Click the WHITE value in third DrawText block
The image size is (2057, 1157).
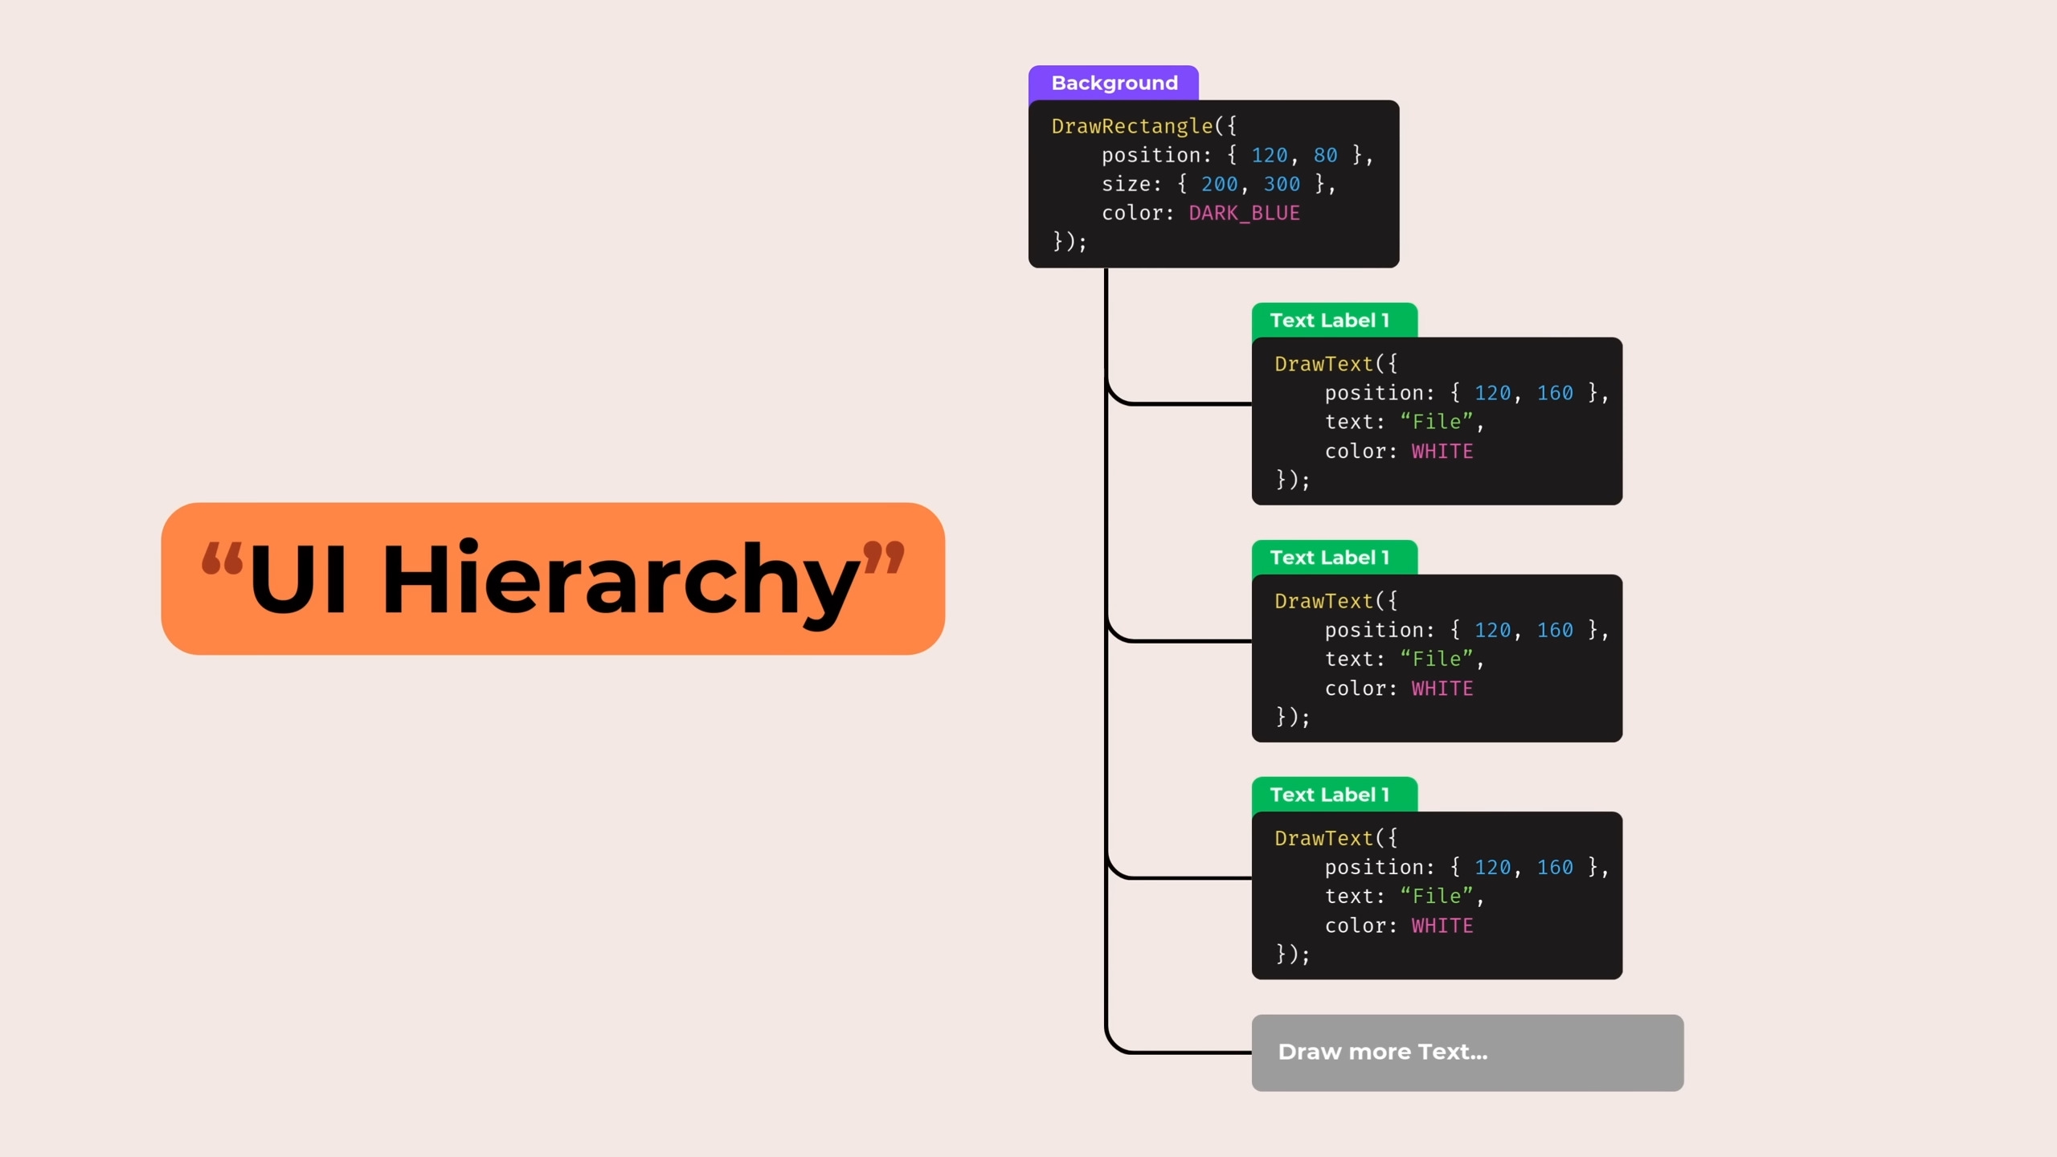[x=1442, y=926]
